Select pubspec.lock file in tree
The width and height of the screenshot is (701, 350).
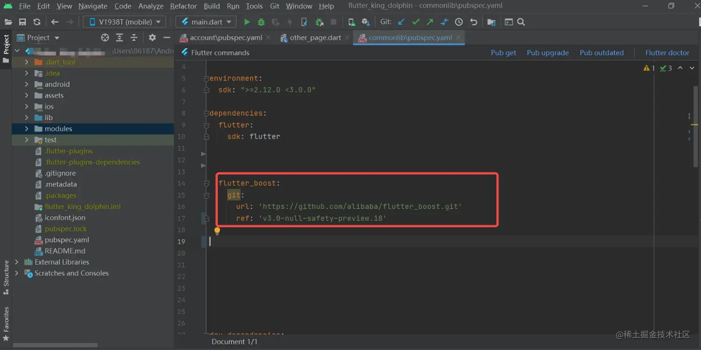65,229
